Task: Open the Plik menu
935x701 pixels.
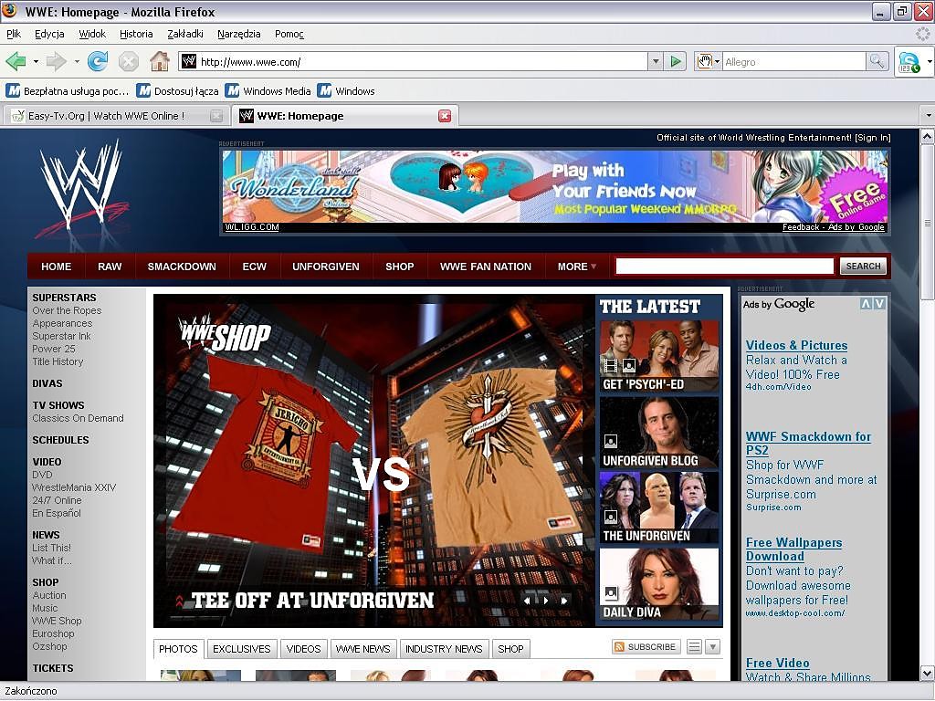Action: tap(14, 34)
